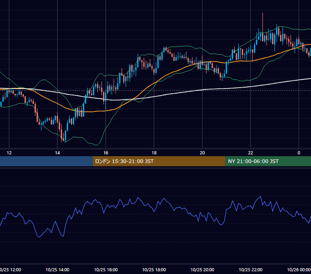The height and width of the screenshot is (274, 311).
Task: Click the price axis label 12
Action: (x=9, y=153)
